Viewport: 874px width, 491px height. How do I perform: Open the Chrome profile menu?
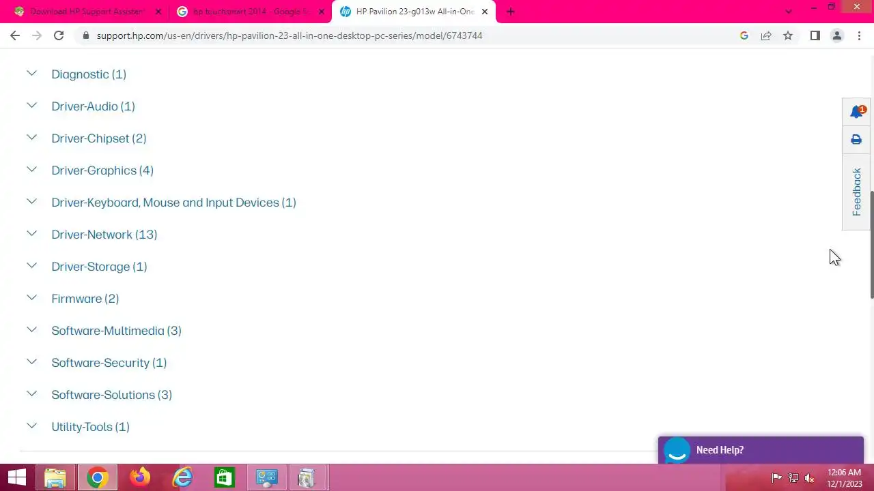click(x=837, y=35)
